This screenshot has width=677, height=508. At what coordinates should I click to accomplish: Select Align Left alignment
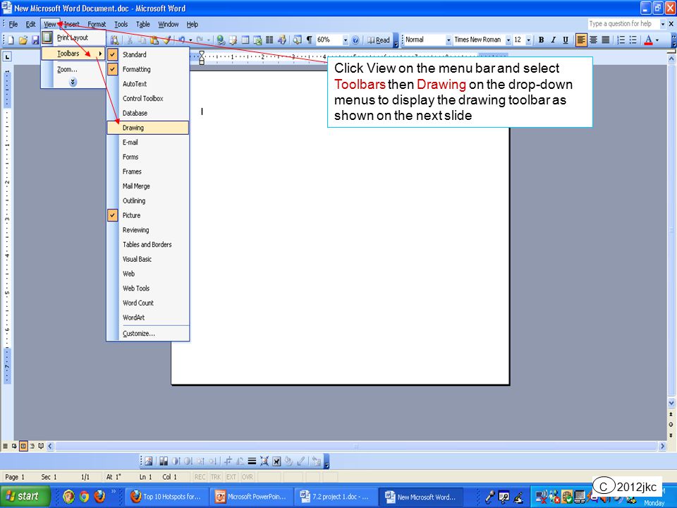click(581, 40)
